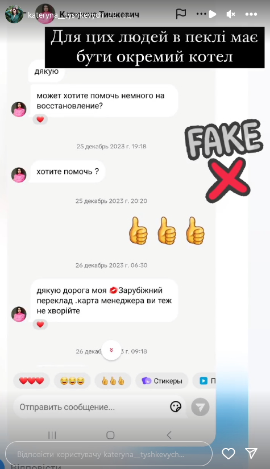270x469 pixels.
Task: Click the flag report icon
Action: tap(181, 14)
